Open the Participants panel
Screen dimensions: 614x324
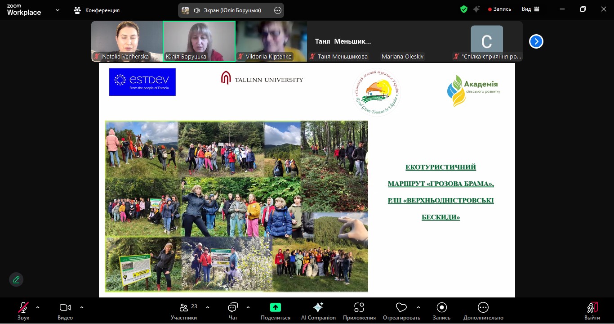[183, 310]
